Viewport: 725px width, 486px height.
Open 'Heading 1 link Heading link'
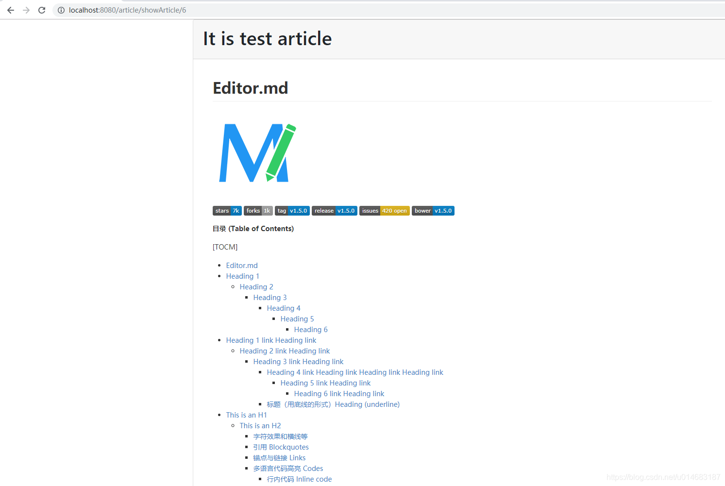point(271,340)
